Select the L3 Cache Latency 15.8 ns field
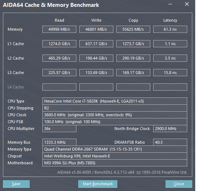This screenshot has width=197, height=191. coord(170,73)
